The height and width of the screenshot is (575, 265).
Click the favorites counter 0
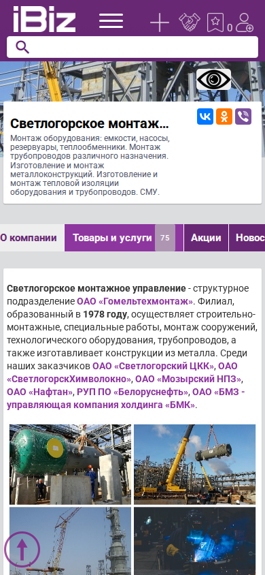click(230, 28)
